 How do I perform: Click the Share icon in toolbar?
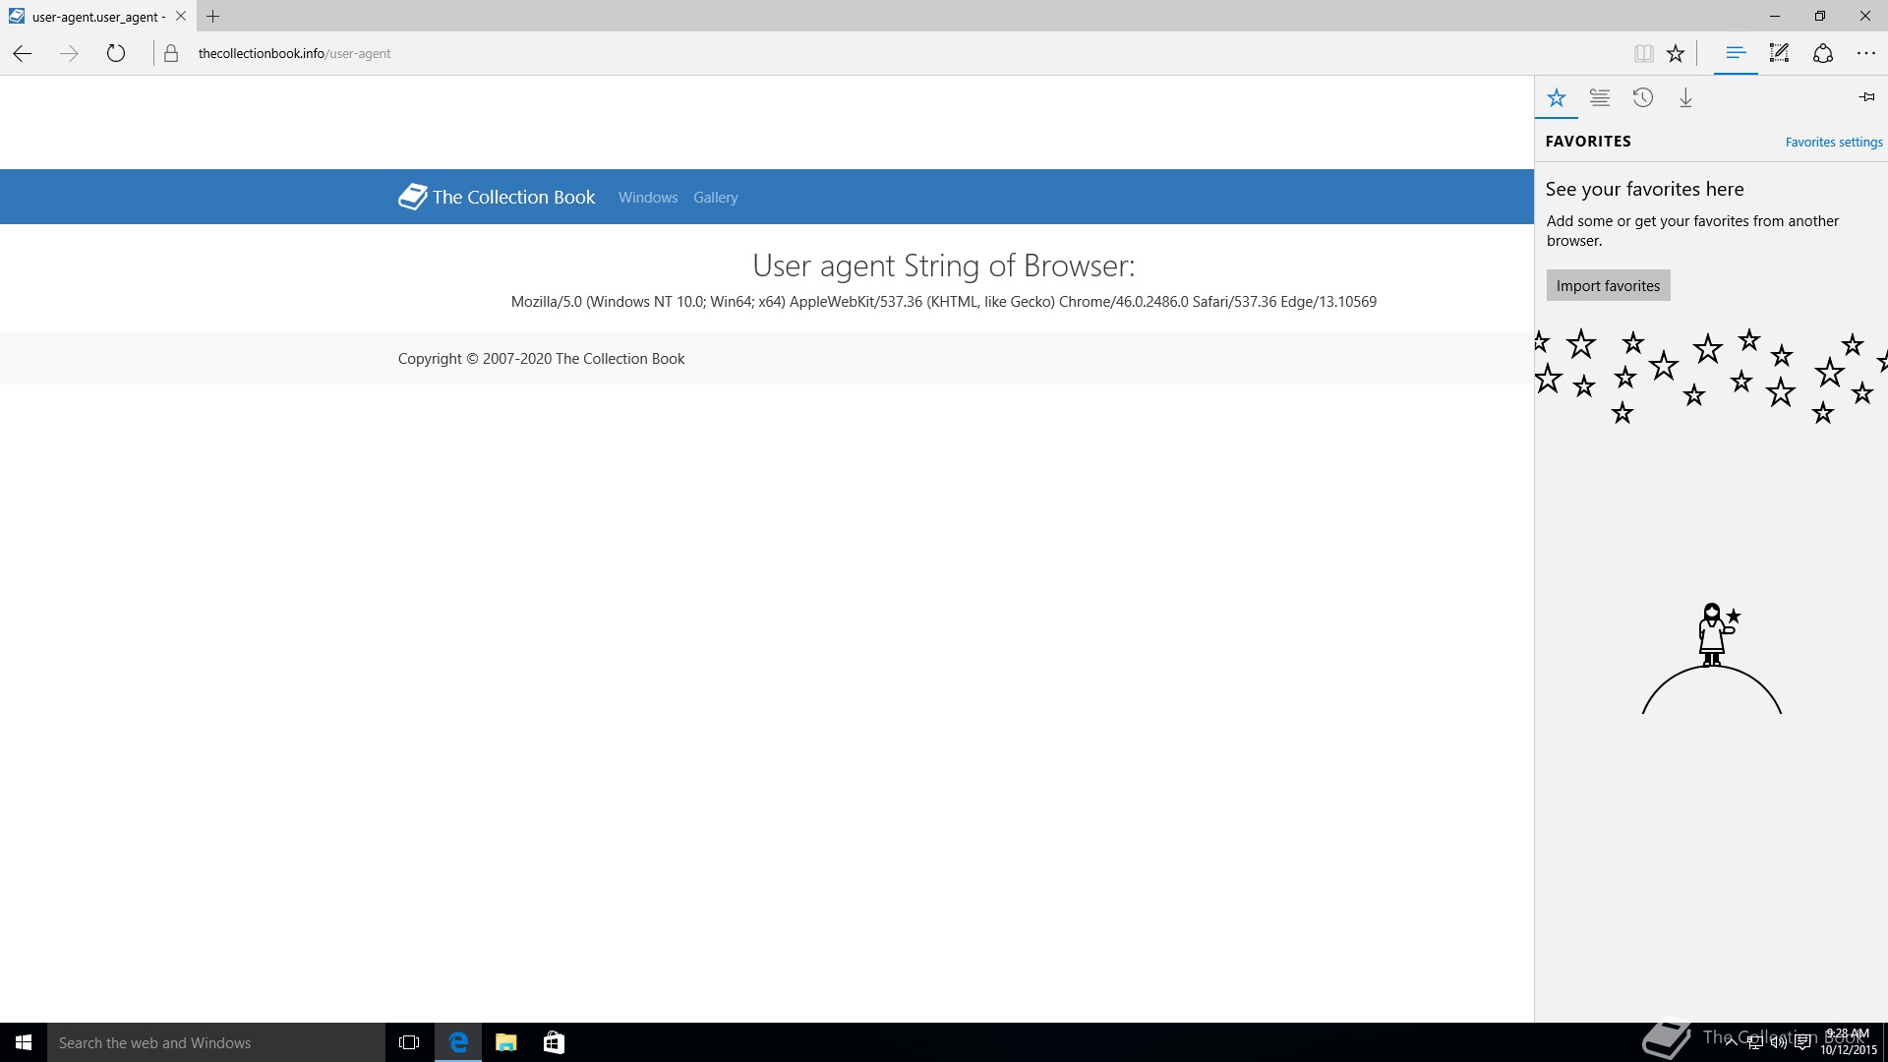[x=1822, y=54]
